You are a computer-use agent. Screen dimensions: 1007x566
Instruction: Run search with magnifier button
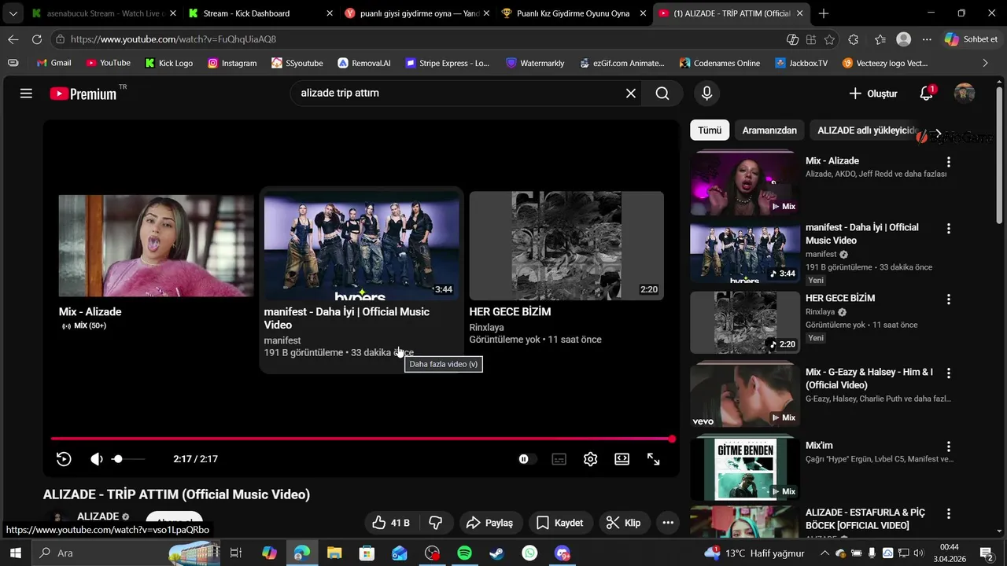click(x=662, y=94)
